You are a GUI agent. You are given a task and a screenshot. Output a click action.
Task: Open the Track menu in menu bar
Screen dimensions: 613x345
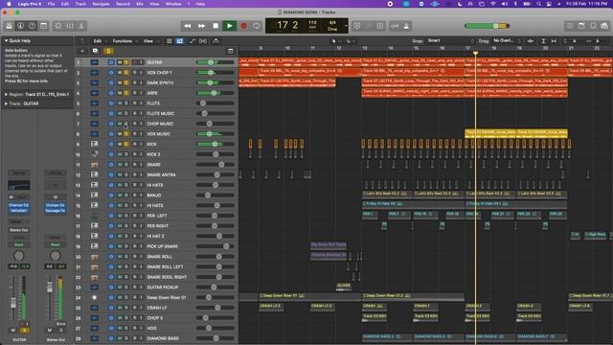[x=80, y=4]
